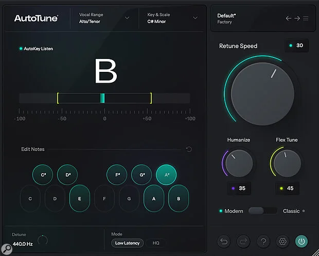Toggle the plugin power bypass button
The width and height of the screenshot is (319, 256).
302,241
